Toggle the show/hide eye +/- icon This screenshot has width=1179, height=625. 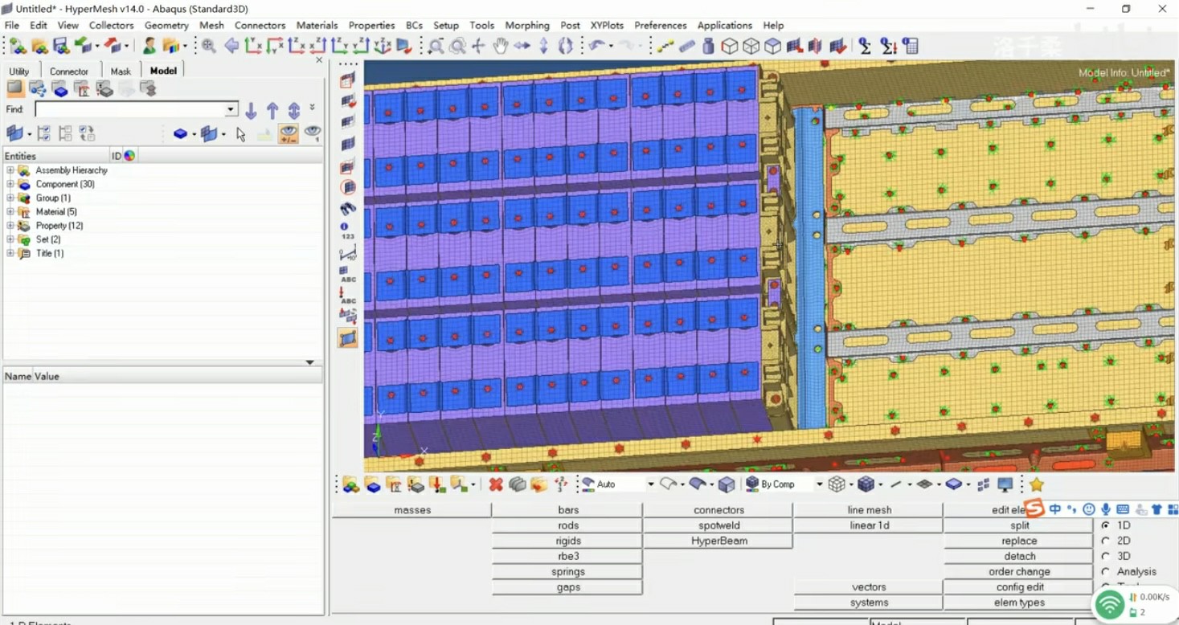pos(289,133)
